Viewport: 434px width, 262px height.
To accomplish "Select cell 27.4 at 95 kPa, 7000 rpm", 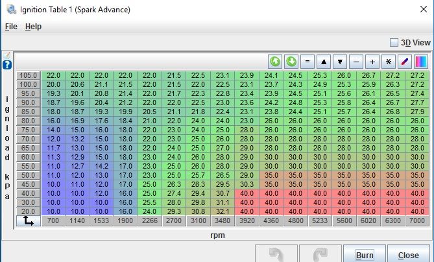I will [x=417, y=93].
